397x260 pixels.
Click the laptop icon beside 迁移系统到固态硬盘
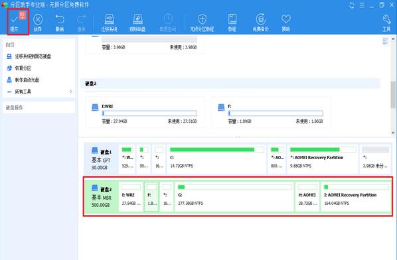click(x=9, y=56)
